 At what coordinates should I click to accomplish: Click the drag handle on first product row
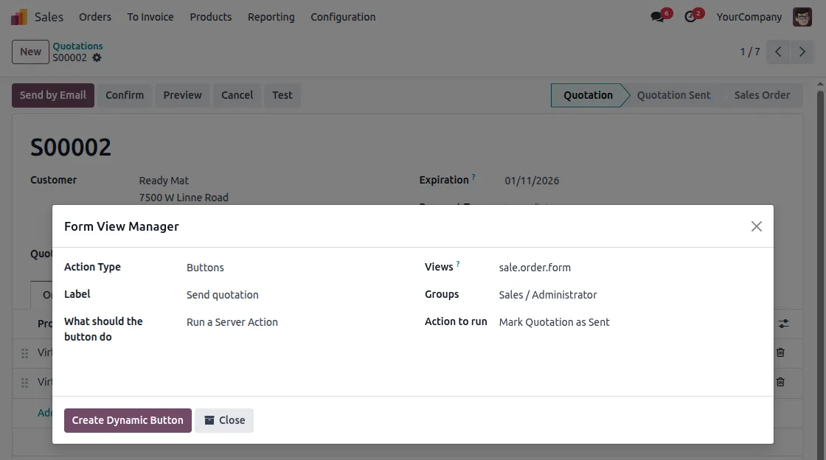click(x=24, y=352)
